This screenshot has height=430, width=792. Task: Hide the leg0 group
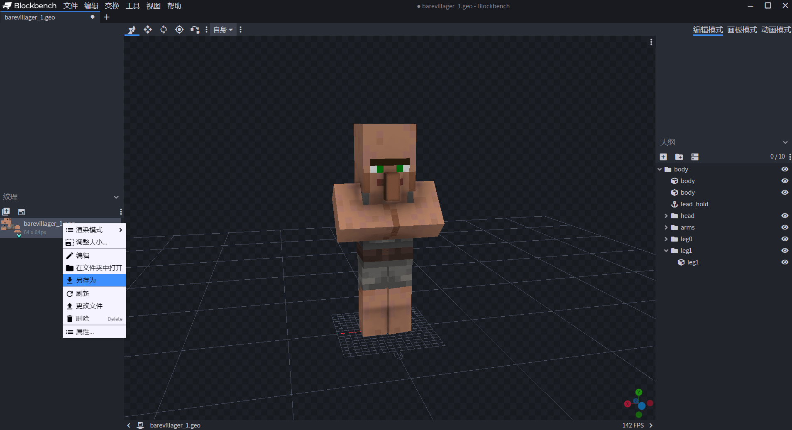point(785,239)
